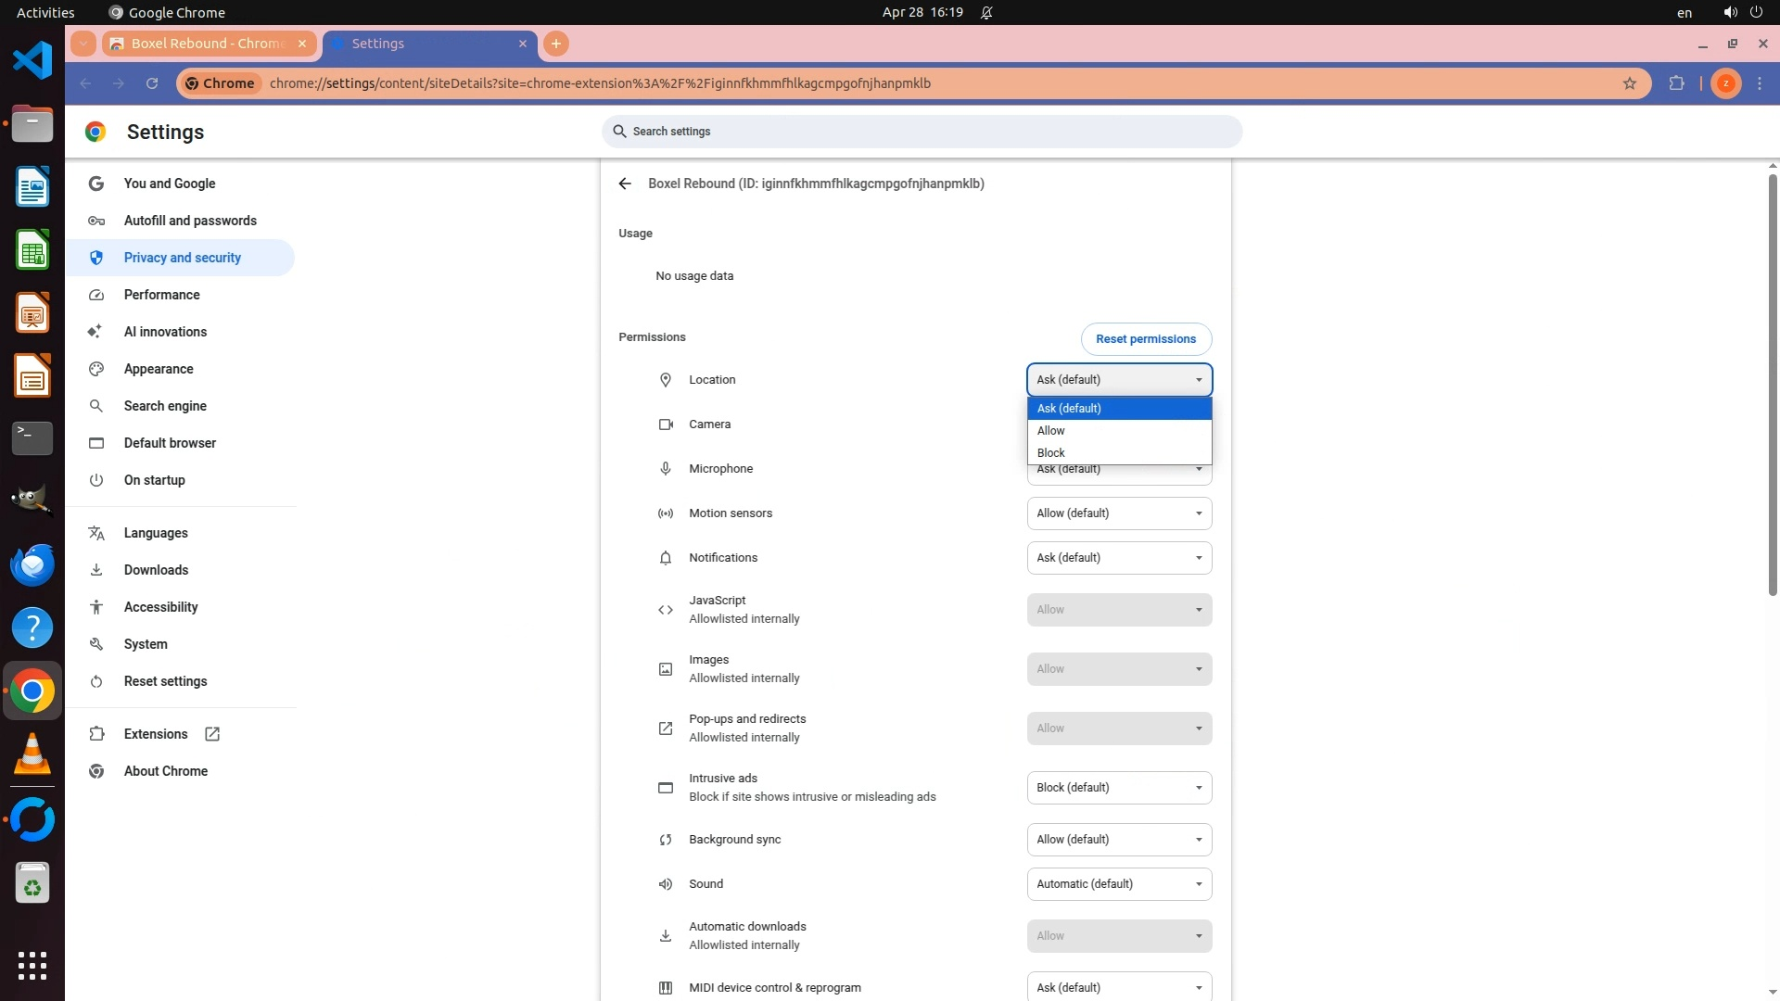This screenshot has height=1001, width=1780.
Task: Open the Chrome three-dot menu
Action: (1760, 83)
